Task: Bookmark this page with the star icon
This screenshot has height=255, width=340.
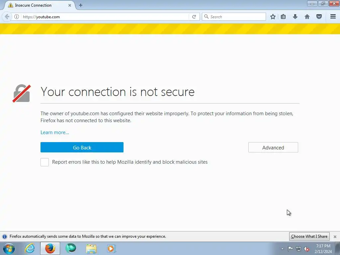Action: click(x=273, y=17)
